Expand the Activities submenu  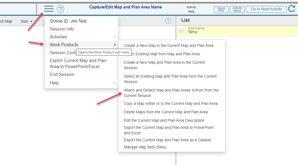81,37
